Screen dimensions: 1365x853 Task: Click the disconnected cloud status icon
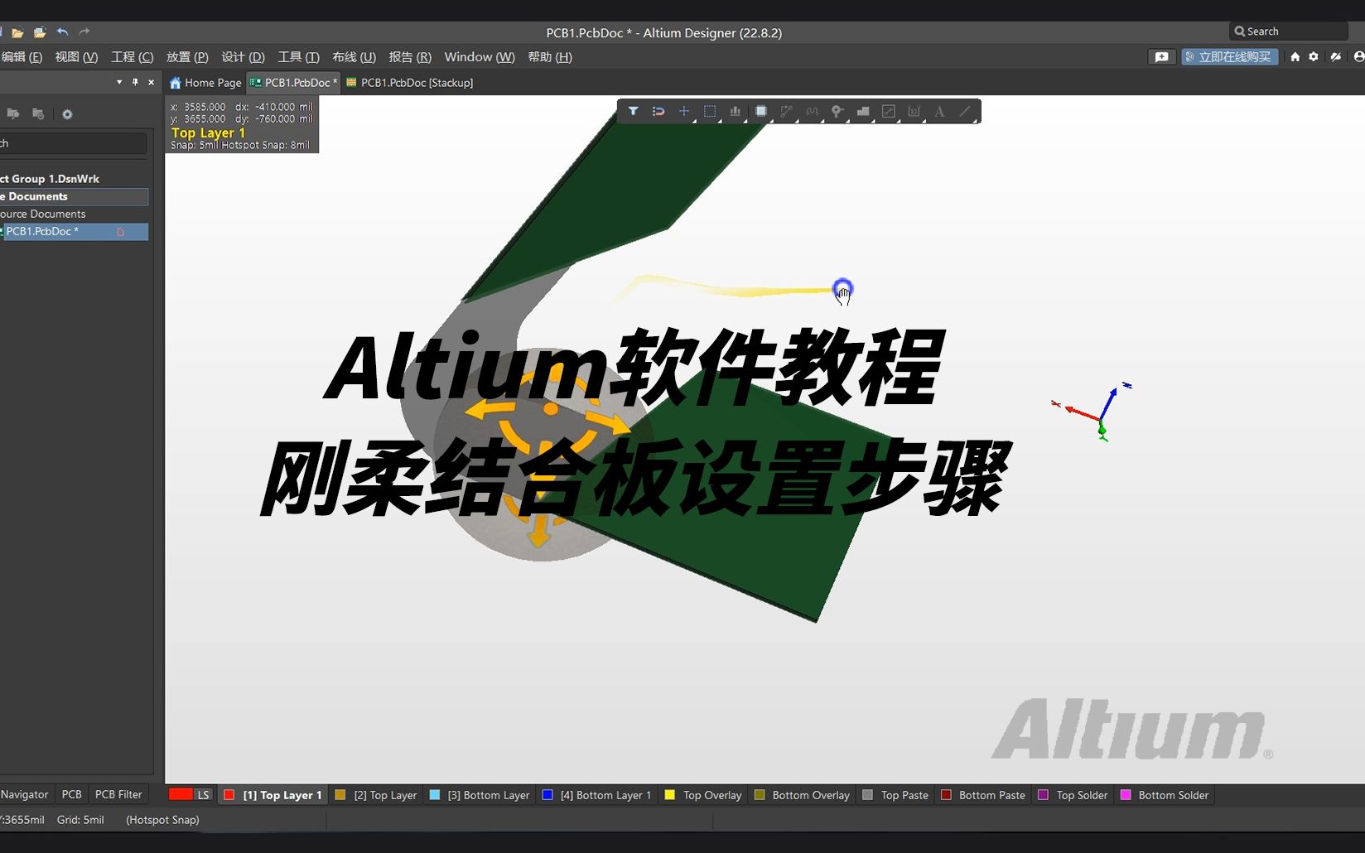click(1336, 57)
